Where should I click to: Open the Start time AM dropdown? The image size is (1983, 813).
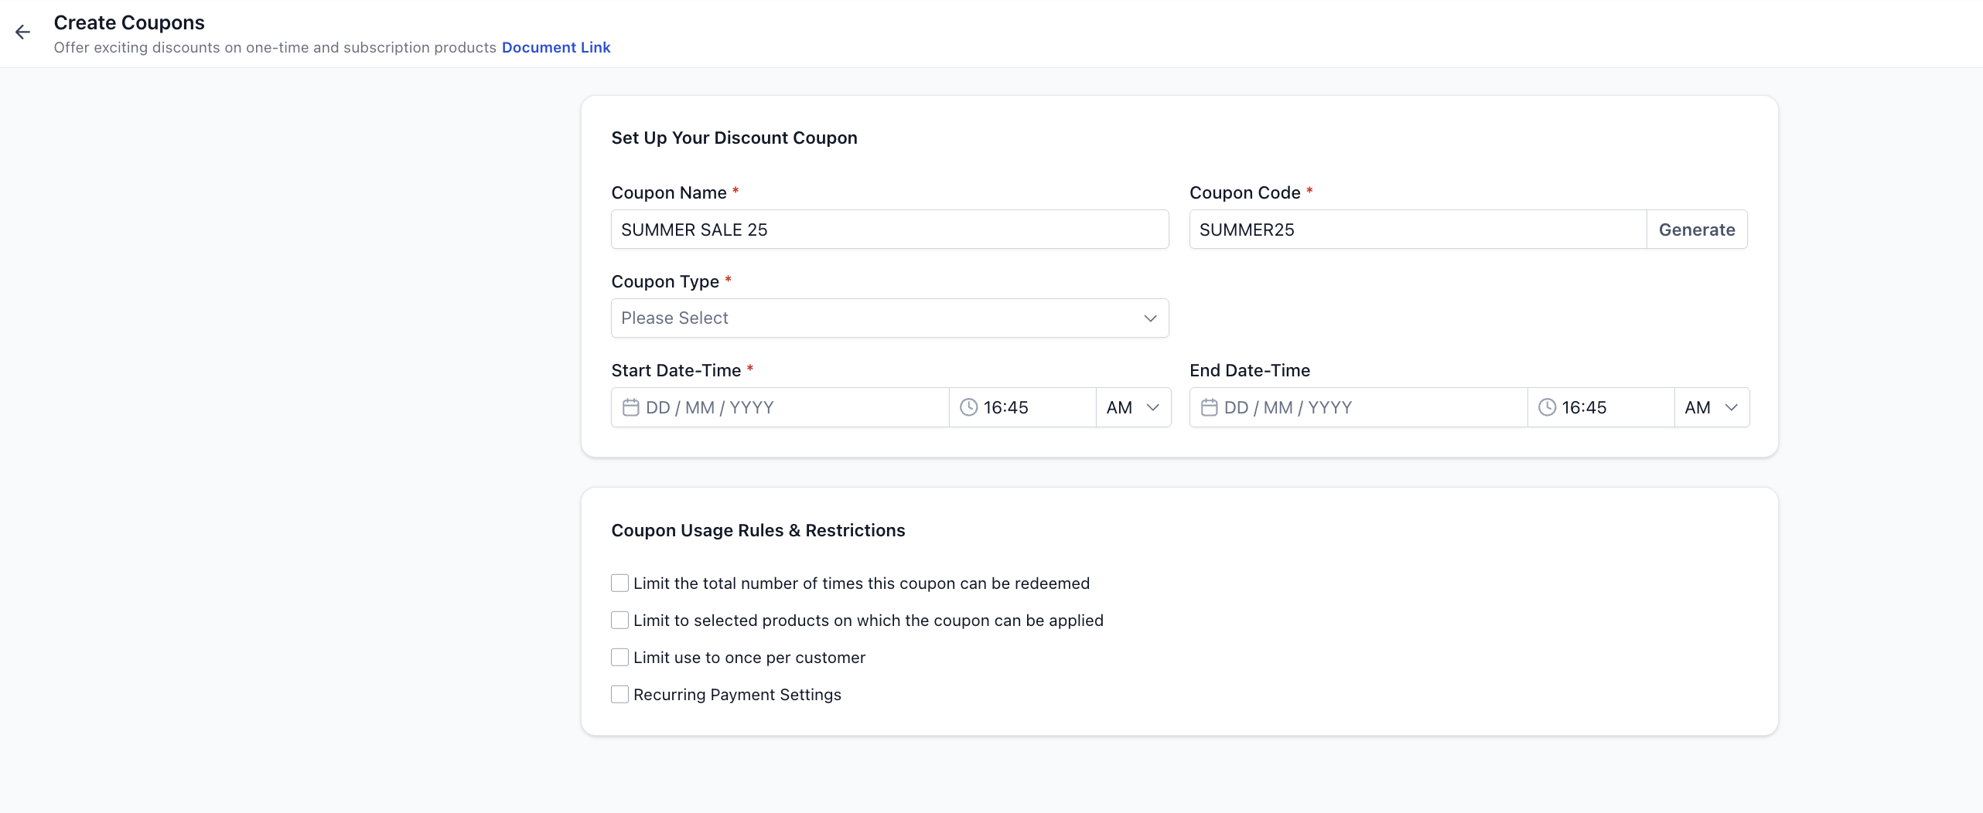coord(1133,407)
